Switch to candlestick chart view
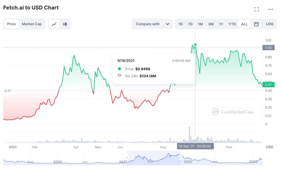The height and width of the screenshot is (169, 282). (65, 24)
